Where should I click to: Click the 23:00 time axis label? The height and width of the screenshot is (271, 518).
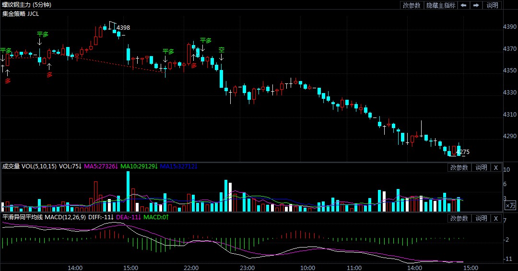[247, 268]
